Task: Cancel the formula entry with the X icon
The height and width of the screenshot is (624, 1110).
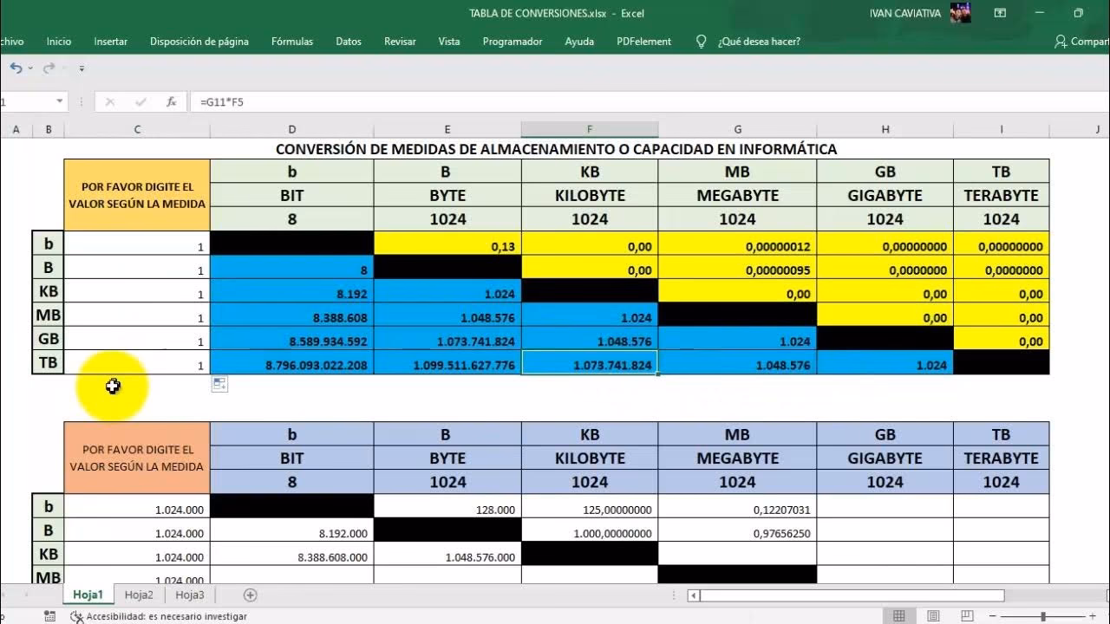Action: click(110, 102)
